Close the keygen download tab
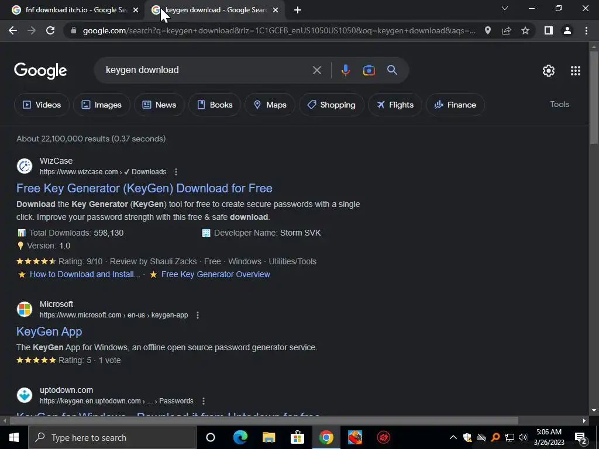This screenshot has width=599, height=449. [276, 11]
